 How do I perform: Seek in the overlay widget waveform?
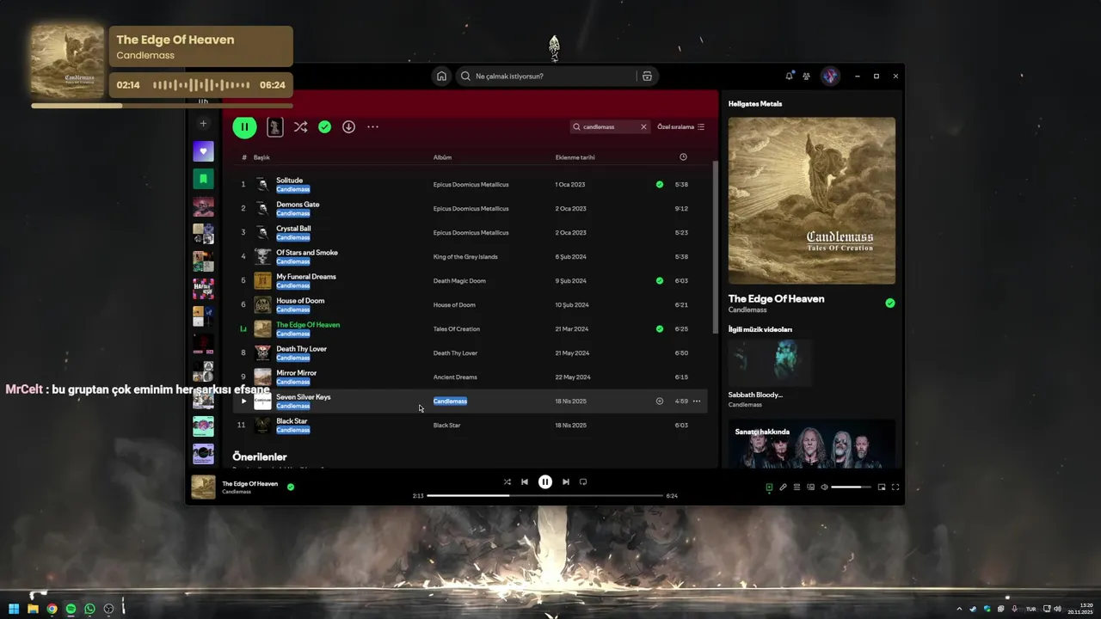tap(201, 85)
